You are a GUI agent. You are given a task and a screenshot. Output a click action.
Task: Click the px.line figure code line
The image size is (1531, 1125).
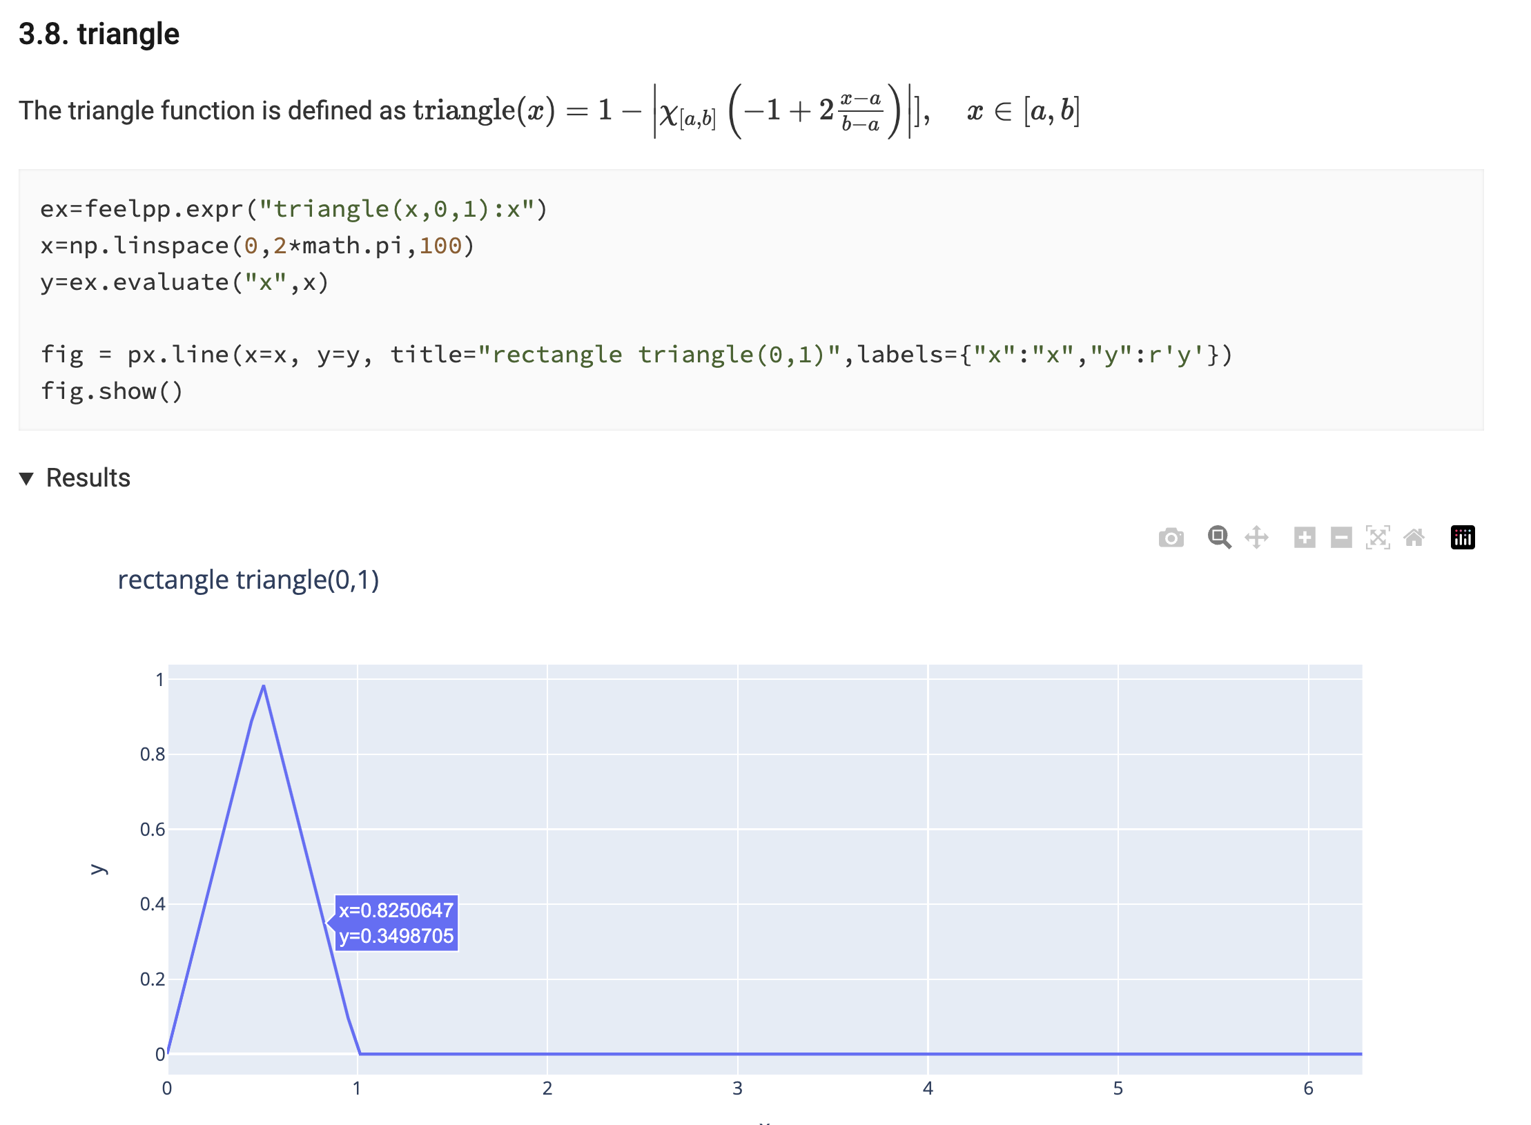(x=636, y=355)
